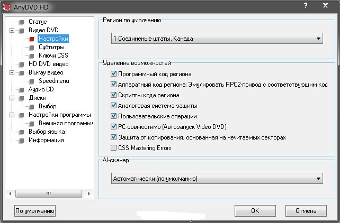Select Субтитры in the tree
The image size is (340, 223).
tap(51, 47)
